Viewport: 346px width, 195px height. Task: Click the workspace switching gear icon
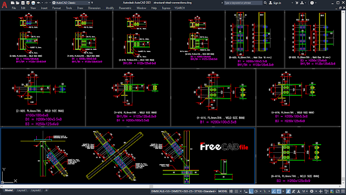coord(311,191)
